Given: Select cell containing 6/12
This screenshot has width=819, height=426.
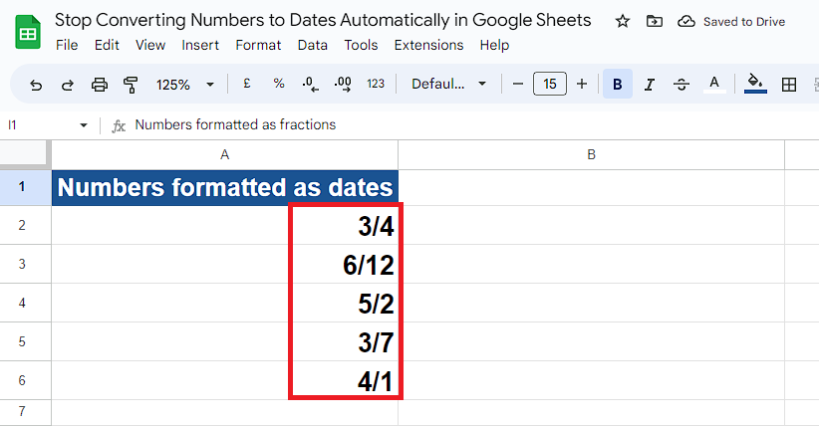Looking at the screenshot, I should (x=224, y=264).
